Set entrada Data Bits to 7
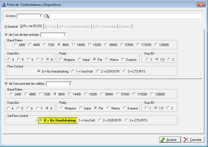 coord(38,60)
